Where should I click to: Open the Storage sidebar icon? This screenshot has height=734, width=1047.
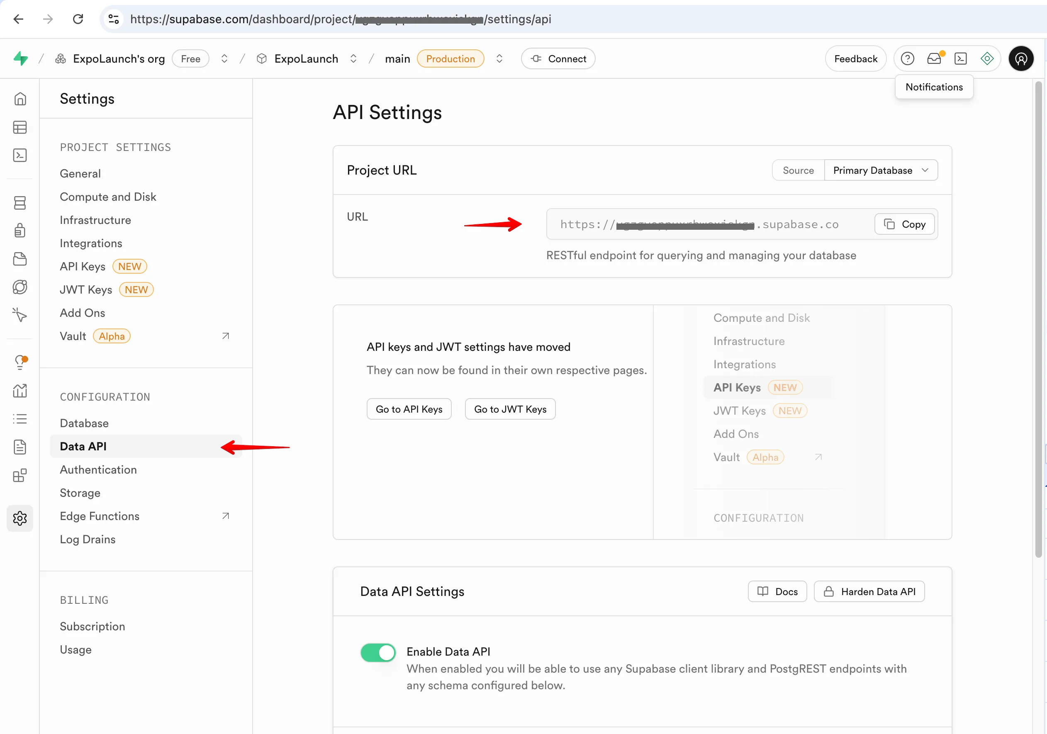pos(20,259)
